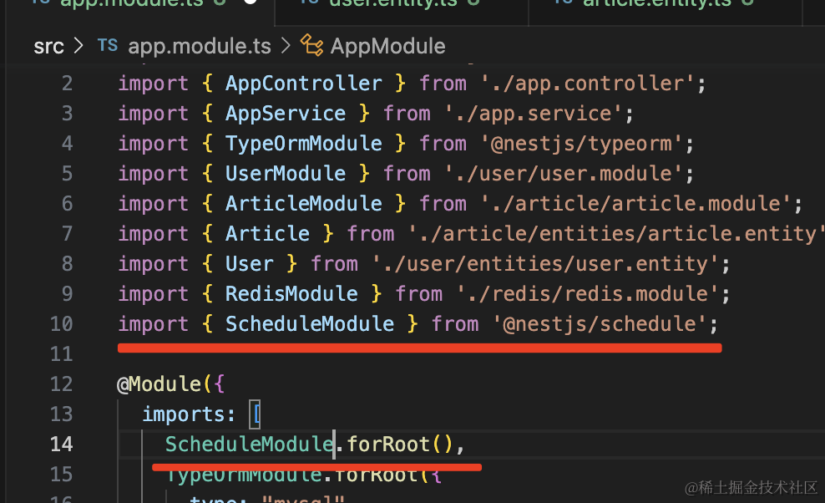
Task: Expand the AppModule symbol breadcrumb
Action: [387, 46]
